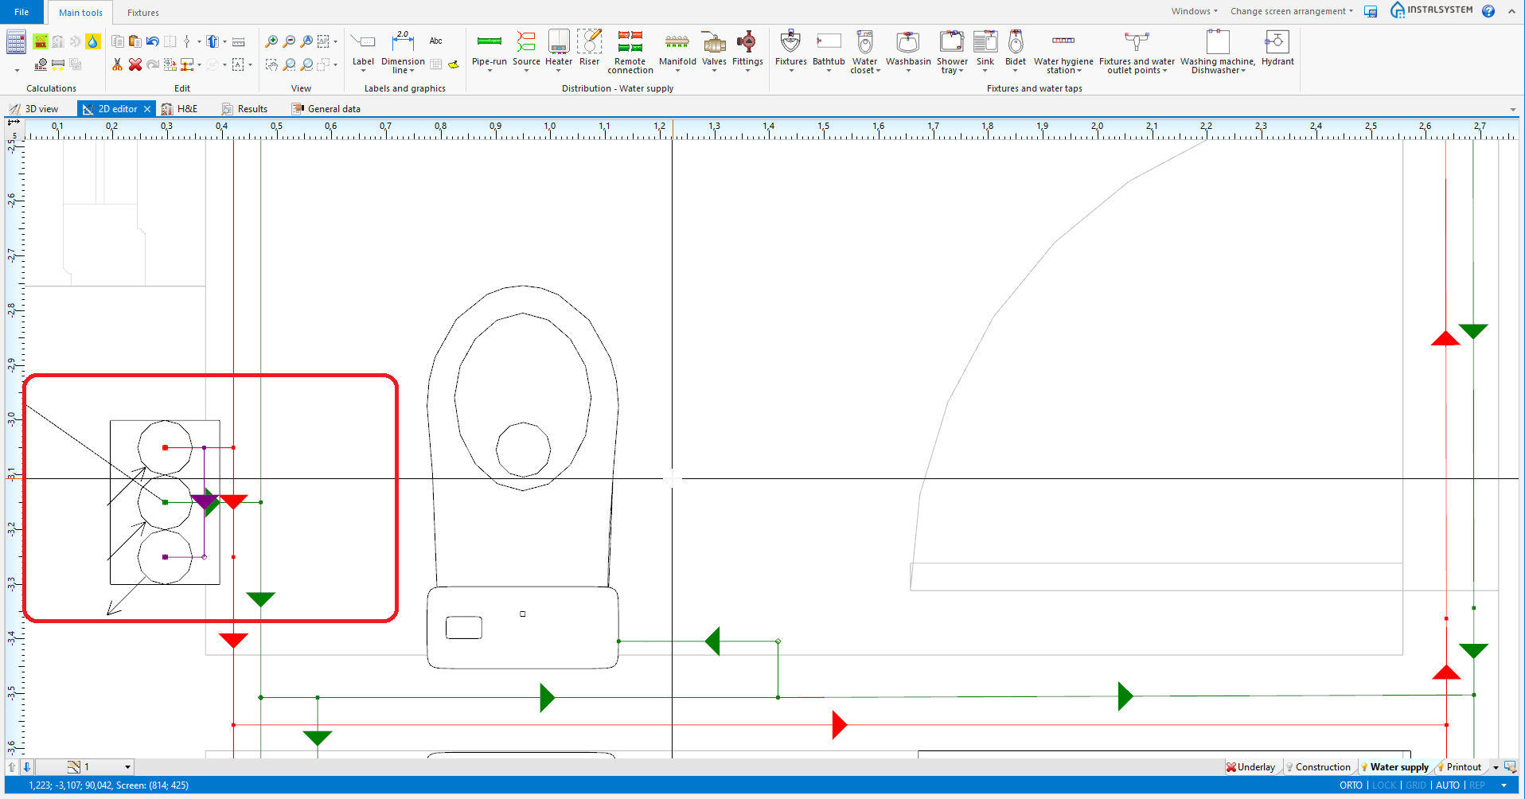Select the Hydrant fixture icon
Image resolution: width=1525 pixels, height=799 pixels.
[x=1277, y=41]
